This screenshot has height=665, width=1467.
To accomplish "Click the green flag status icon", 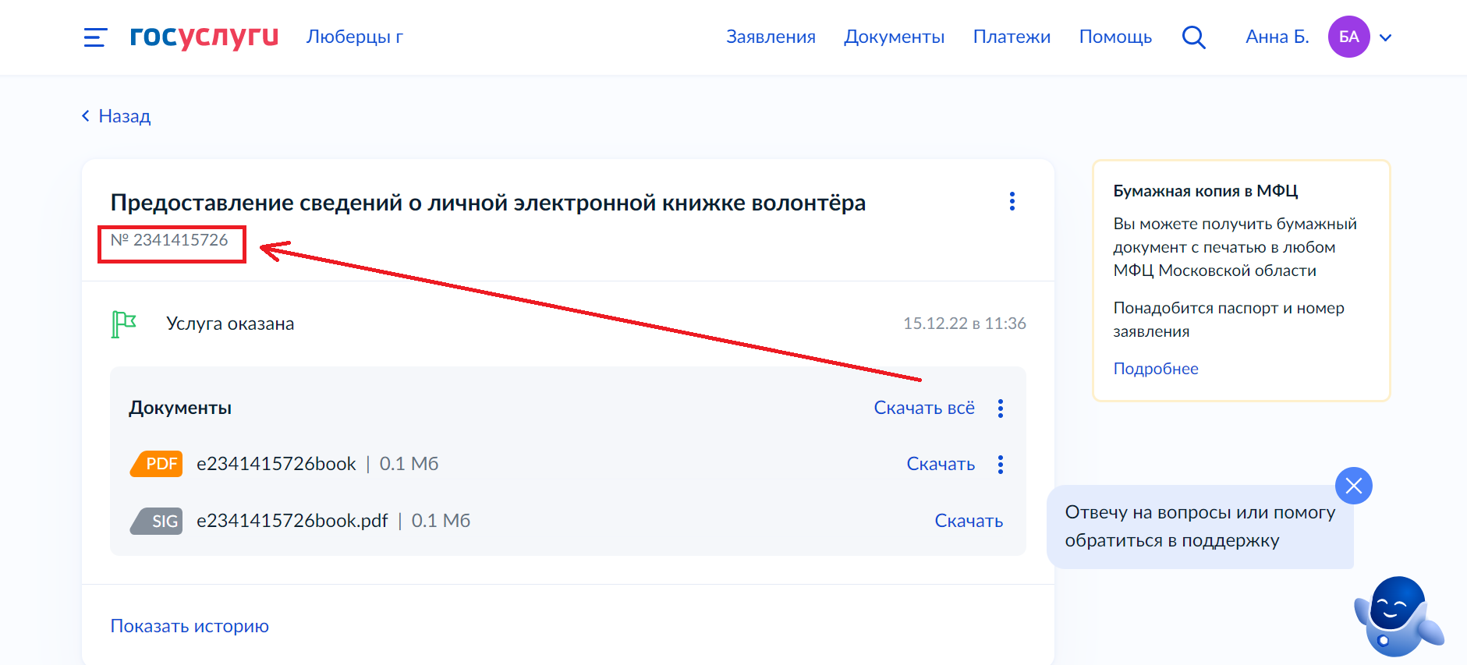I will 124,324.
